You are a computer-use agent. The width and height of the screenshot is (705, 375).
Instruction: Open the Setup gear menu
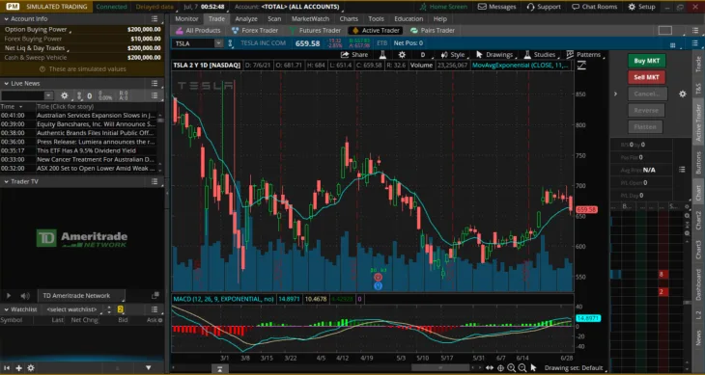click(x=641, y=7)
